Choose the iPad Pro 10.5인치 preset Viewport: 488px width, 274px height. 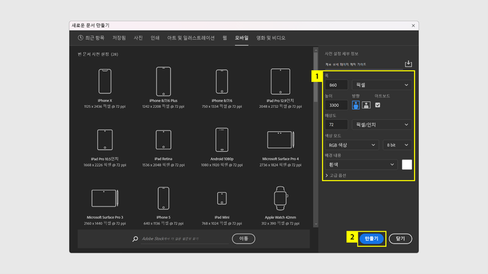(105, 140)
